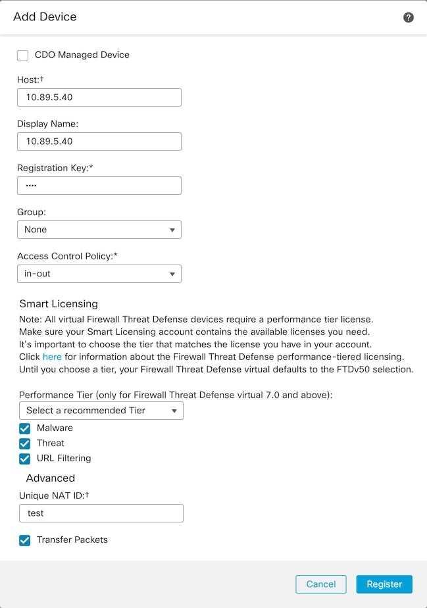Click the arrow on Access Control Policy selector
427x608 pixels.
coord(172,273)
